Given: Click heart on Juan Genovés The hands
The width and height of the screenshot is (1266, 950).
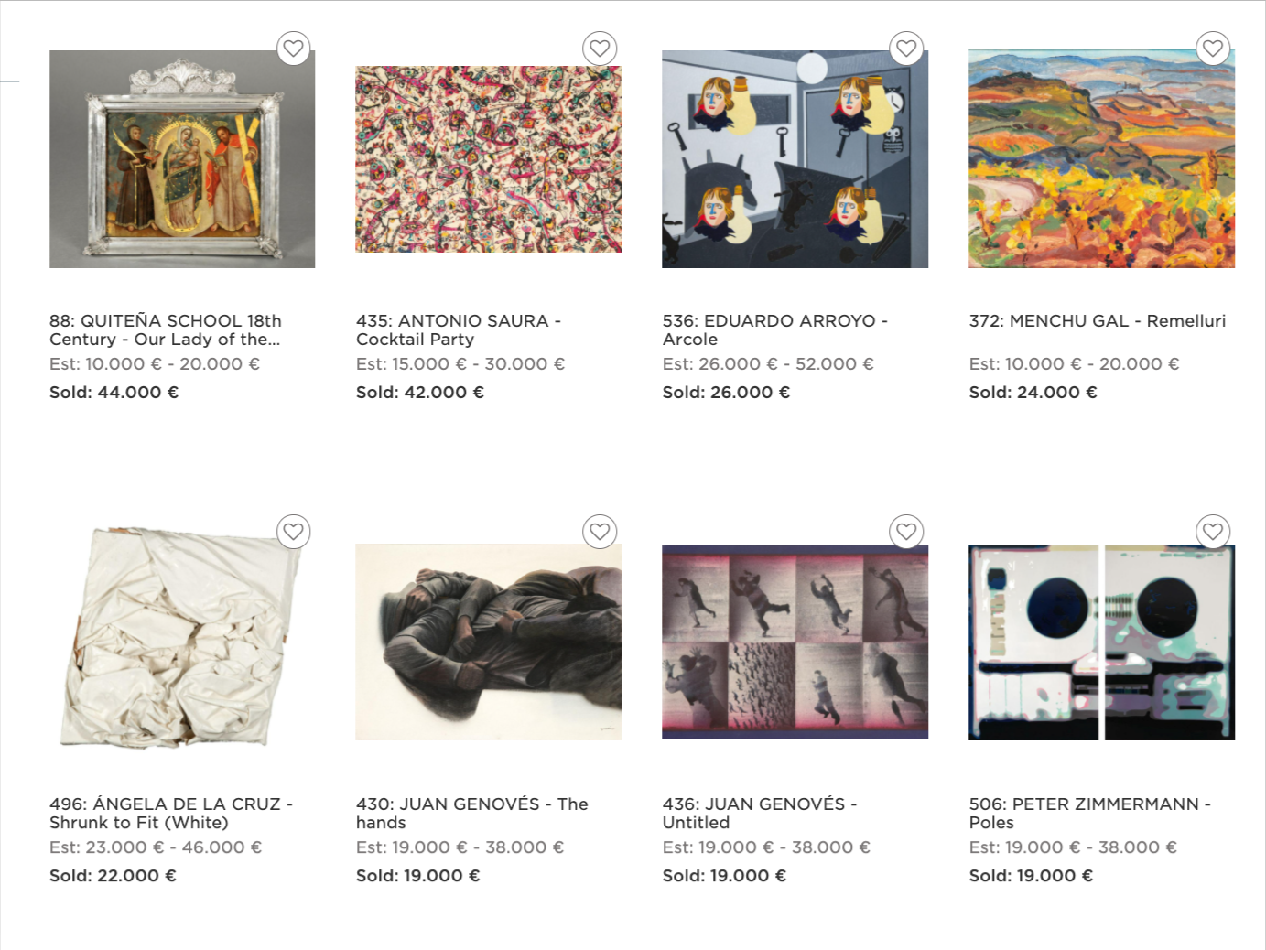Looking at the screenshot, I should click(x=600, y=532).
